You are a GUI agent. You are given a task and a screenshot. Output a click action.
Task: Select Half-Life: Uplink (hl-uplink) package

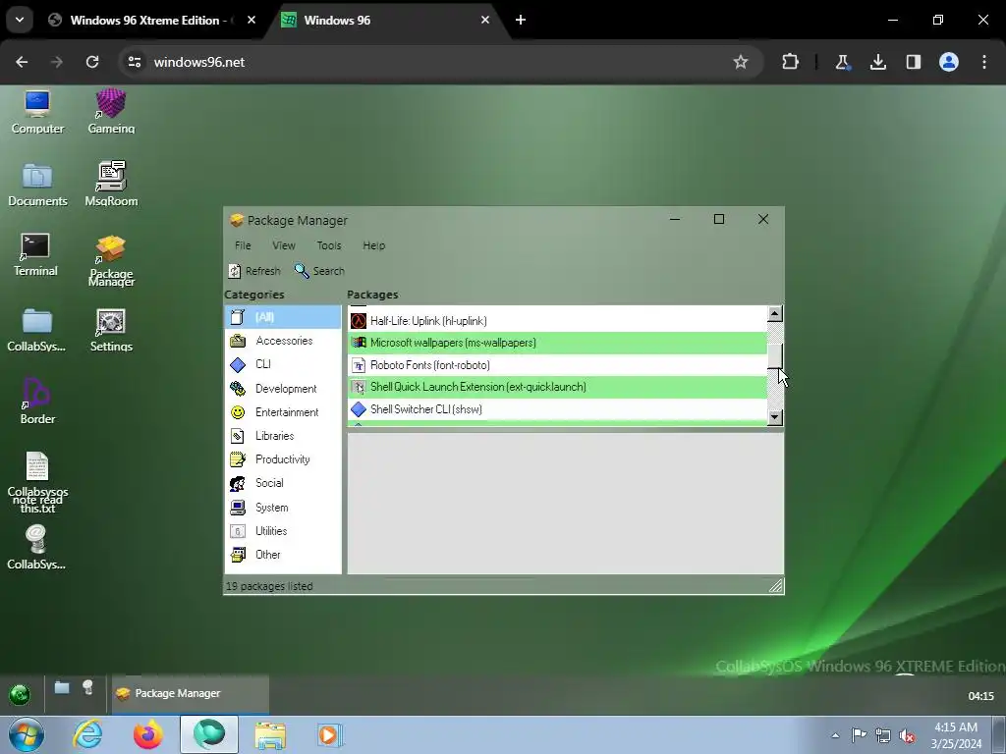pos(557,321)
